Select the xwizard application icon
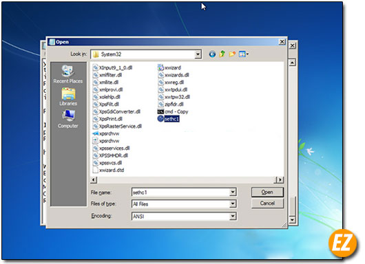The width and height of the screenshot is (365, 264). coord(161,67)
